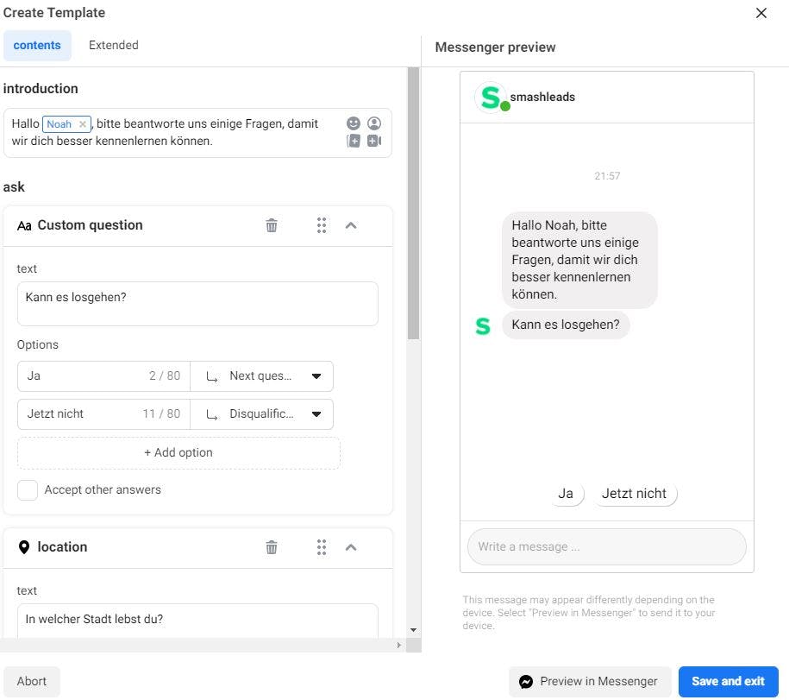The image size is (789, 700).
Task: Insert personalization via the profile icon
Action: tap(374, 123)
